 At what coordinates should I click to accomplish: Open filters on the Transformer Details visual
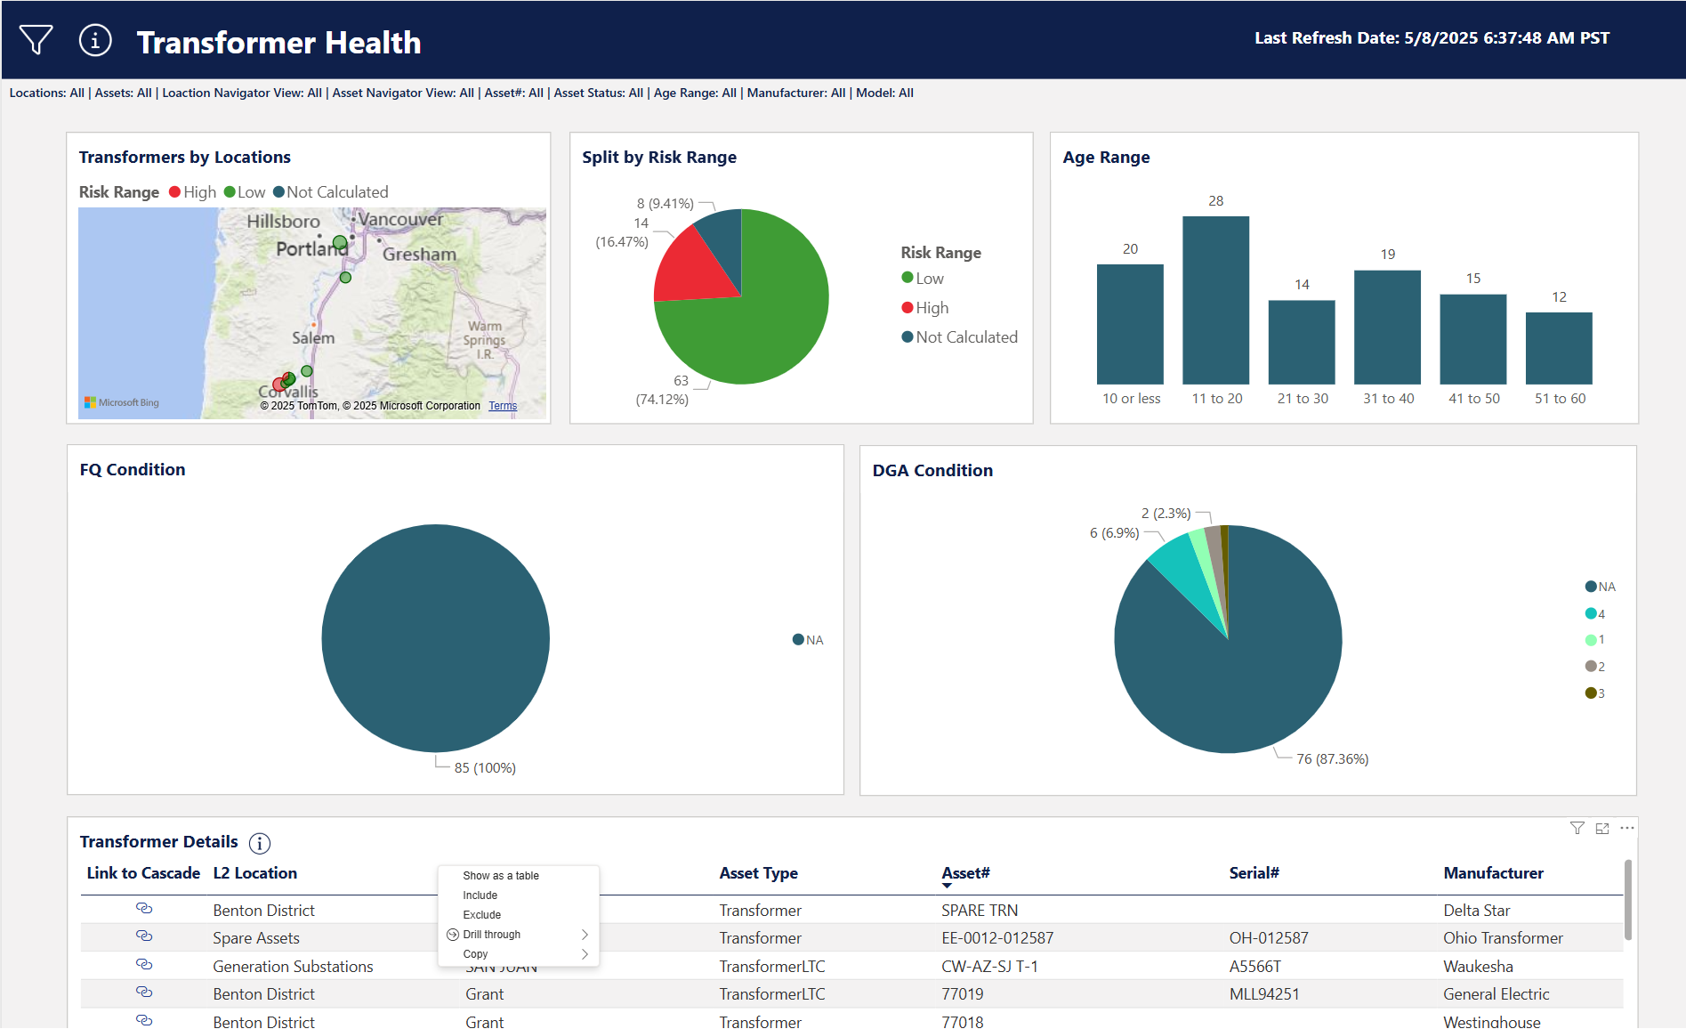tap(1577, 828)
